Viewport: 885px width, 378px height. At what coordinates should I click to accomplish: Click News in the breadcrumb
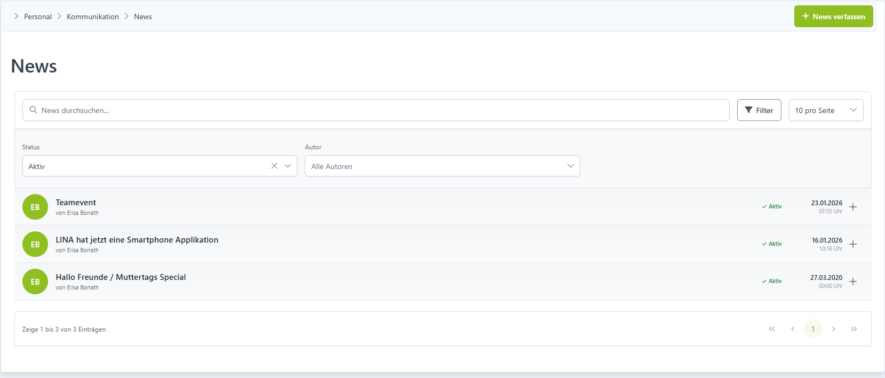[x=143, y=17]
